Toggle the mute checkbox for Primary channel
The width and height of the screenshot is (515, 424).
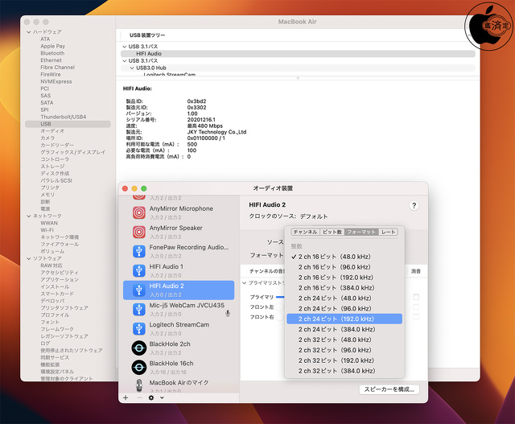tap(416, 297)
